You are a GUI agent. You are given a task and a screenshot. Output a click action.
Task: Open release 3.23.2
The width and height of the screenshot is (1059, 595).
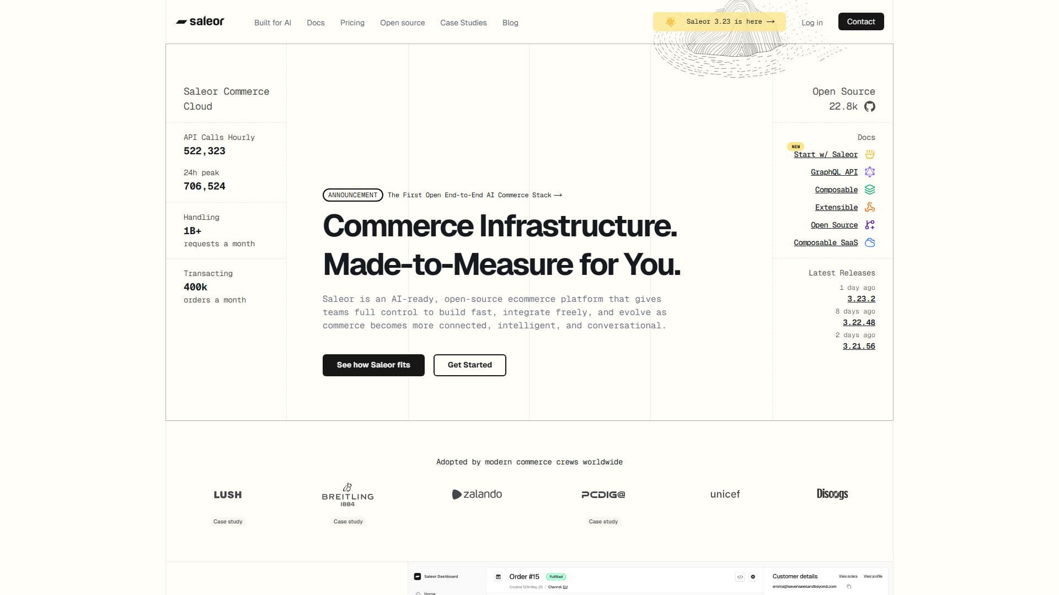[861, 299]
